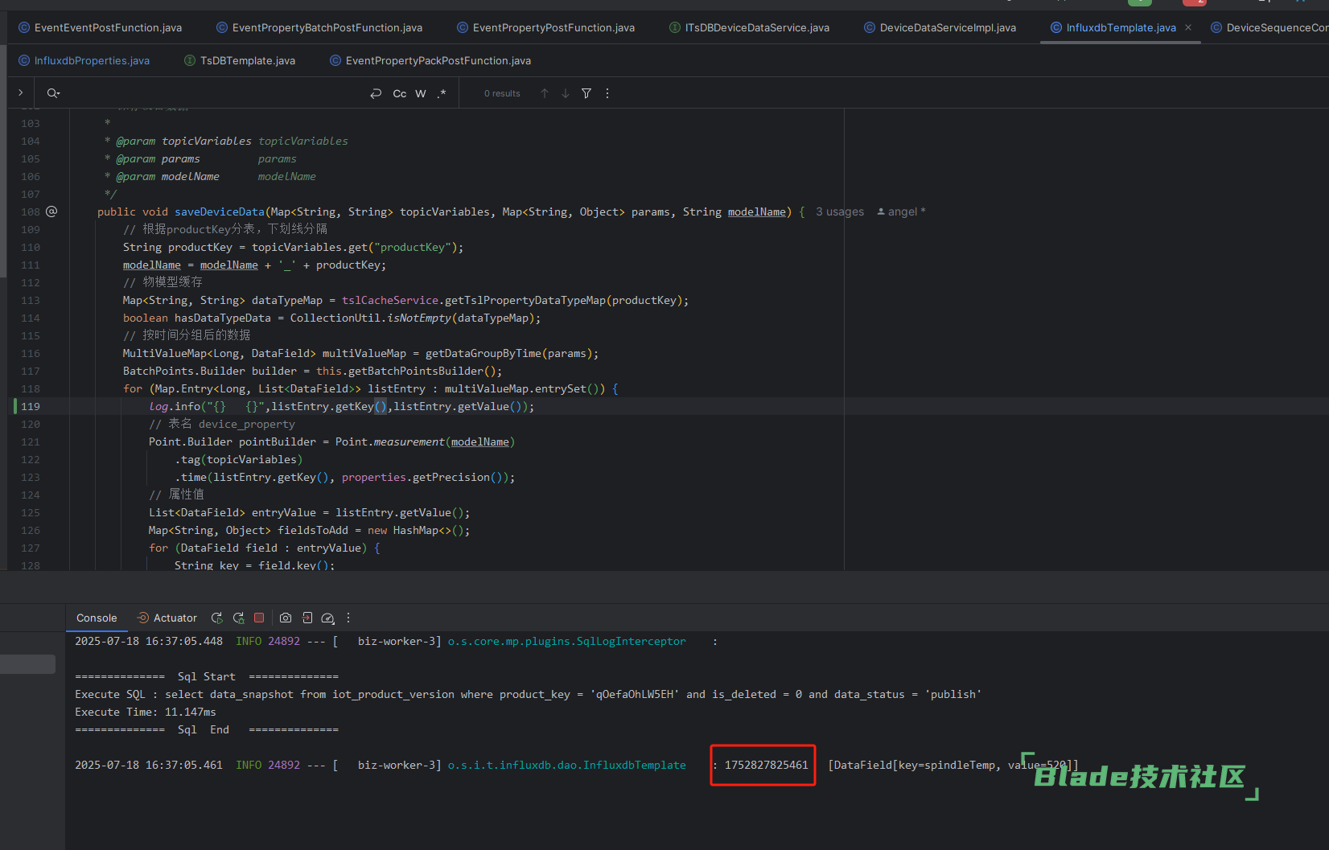The image size is (1329, 850).
Task: Click the Execute SQL line in console
Action: pos(528,694)
